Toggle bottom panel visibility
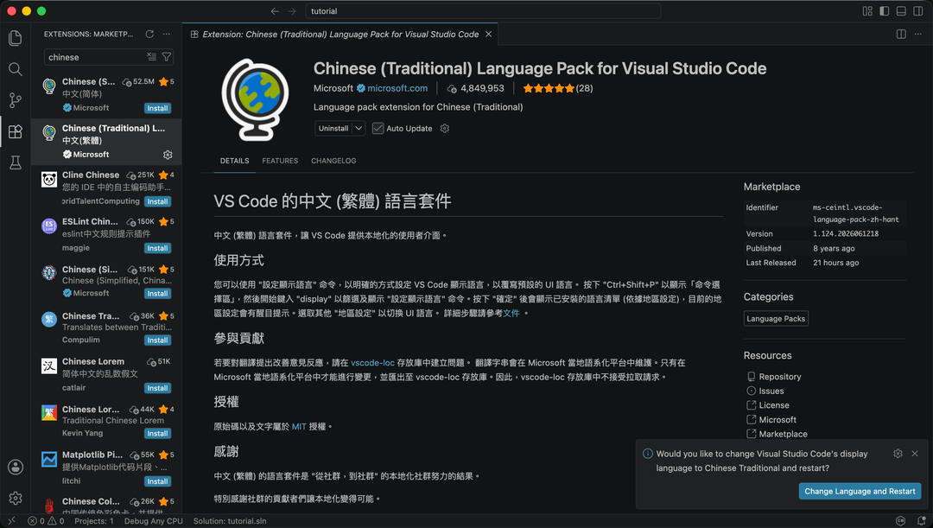Image resolution: width=933 pixels, height=528 pixels. 901,11
